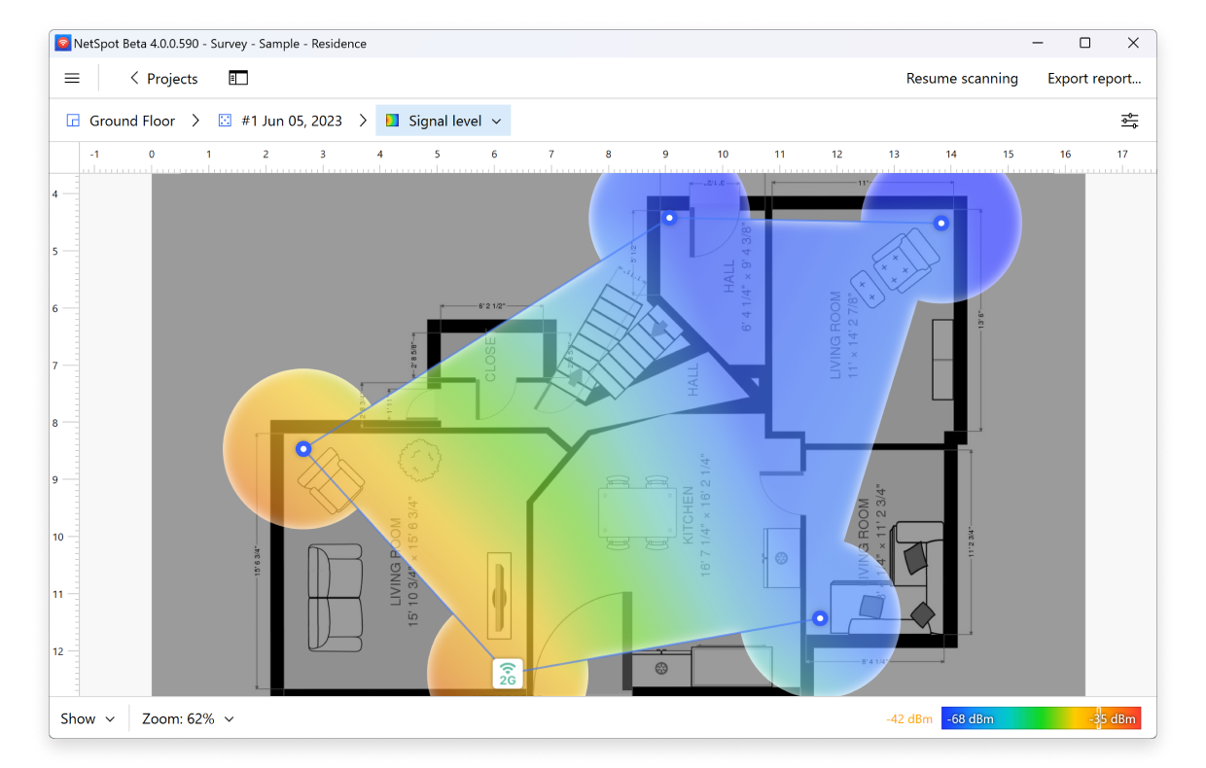Select the survey point near the hall door

(x=669, y=218)
